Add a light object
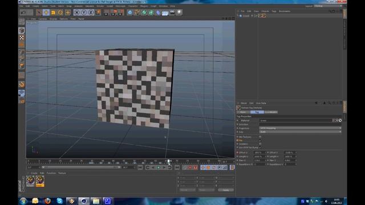Viewport: 365px width, 205px height. [179, 13]
